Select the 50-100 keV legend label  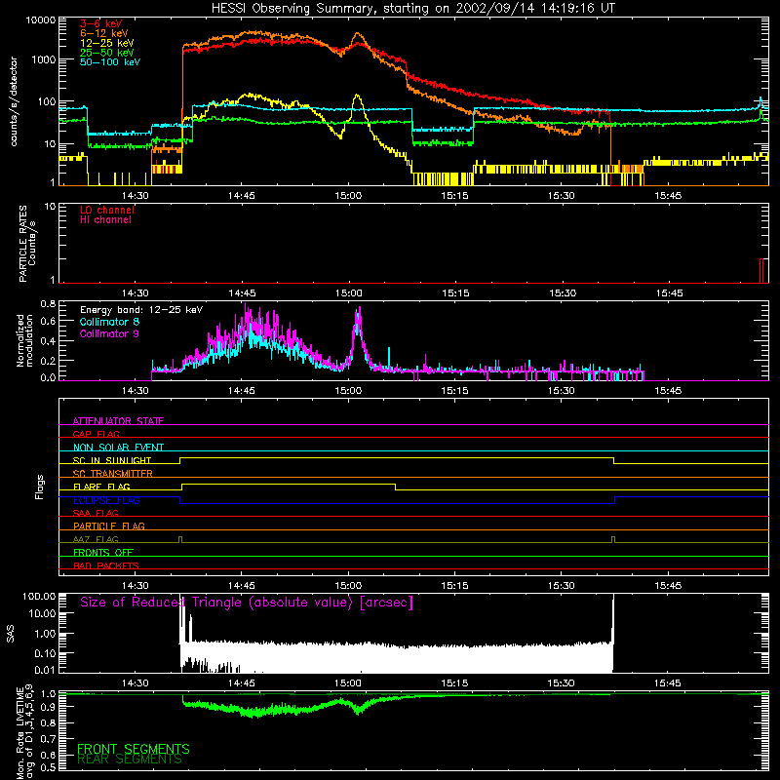pyautogui.click(x=110, y=61)
